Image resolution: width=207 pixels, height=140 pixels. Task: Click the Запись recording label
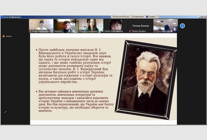9,36
